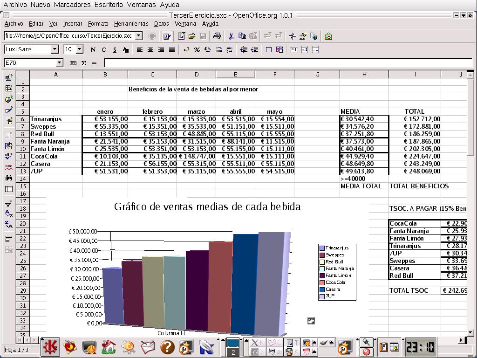Click the formula input line

pos(279,63)
